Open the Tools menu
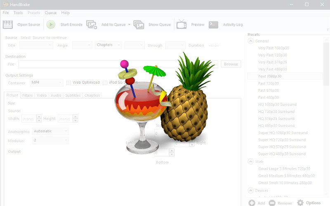 tap(18, 13)
